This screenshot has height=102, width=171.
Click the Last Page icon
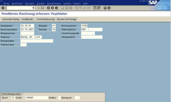coord(89,8)
